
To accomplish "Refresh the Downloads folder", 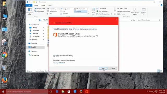I will [134, 20].
